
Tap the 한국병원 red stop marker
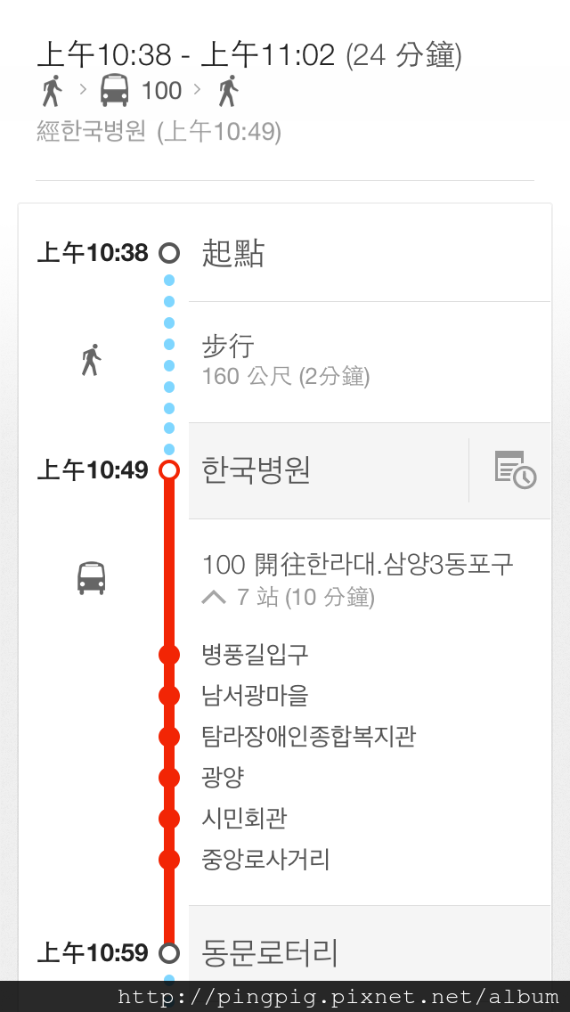pos(169,469)
